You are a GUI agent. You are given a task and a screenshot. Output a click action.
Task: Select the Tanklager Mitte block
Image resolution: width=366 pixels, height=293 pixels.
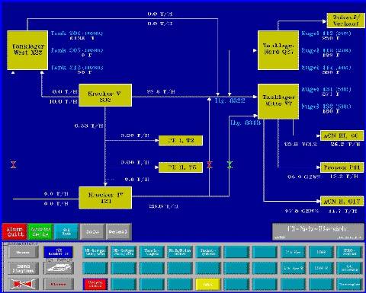click(278, 101)
